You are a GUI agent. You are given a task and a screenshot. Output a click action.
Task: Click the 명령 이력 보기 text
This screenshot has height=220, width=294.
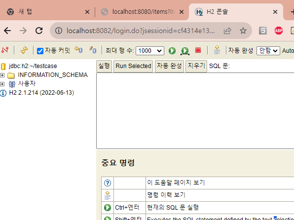(x=166, y=195)
